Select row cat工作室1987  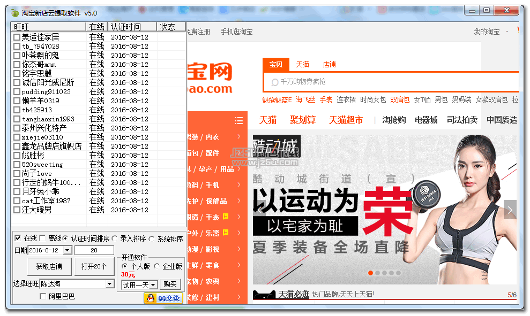[x=99, y=201]
